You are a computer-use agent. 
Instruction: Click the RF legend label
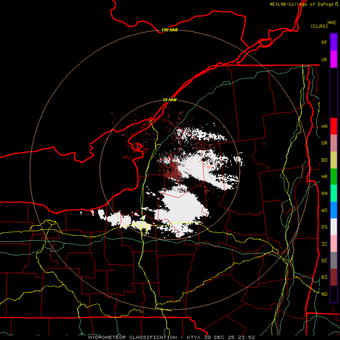click(x=324, y=42)
